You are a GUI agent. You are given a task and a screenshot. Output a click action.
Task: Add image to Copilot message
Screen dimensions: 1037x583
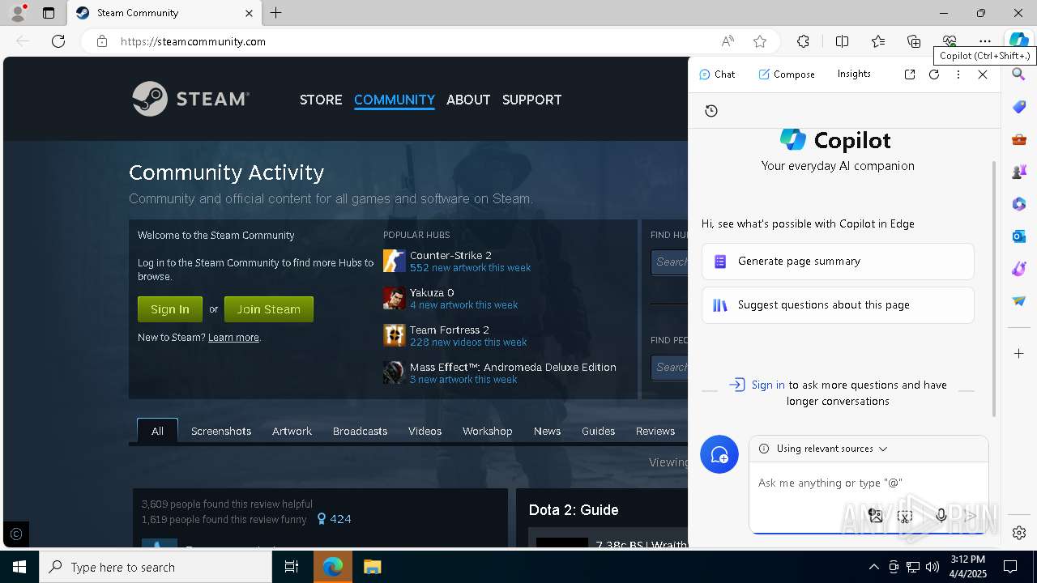(876, 516)
